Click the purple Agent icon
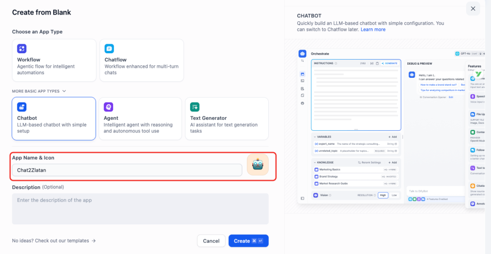The image size is (491, 254). [108, 107]
